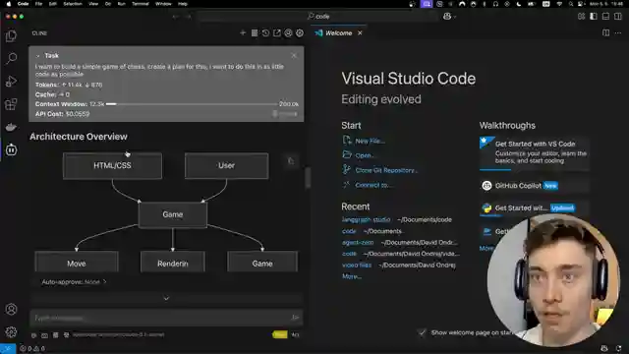629x354 pixels.
Task: Open Cline MCP servers icon
Action: click(x=255, y=32)
